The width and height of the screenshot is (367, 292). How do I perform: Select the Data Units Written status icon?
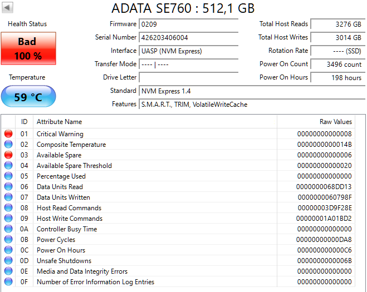(x=8, y=197)
